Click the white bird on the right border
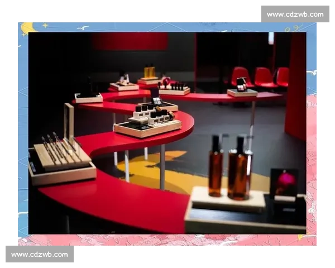The image size is (335, 268). click(x=312, y=73)
